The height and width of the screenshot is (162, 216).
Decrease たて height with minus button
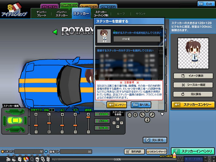[75, 132]
